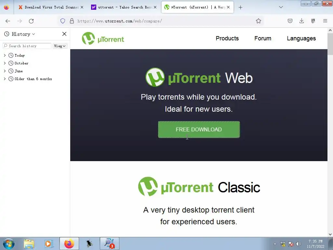Viewport: 333px width, 250px height.
Task: Open the taskbar clock showing 7:35 PM
Action: pyautogui.click(x=315, y=244)
